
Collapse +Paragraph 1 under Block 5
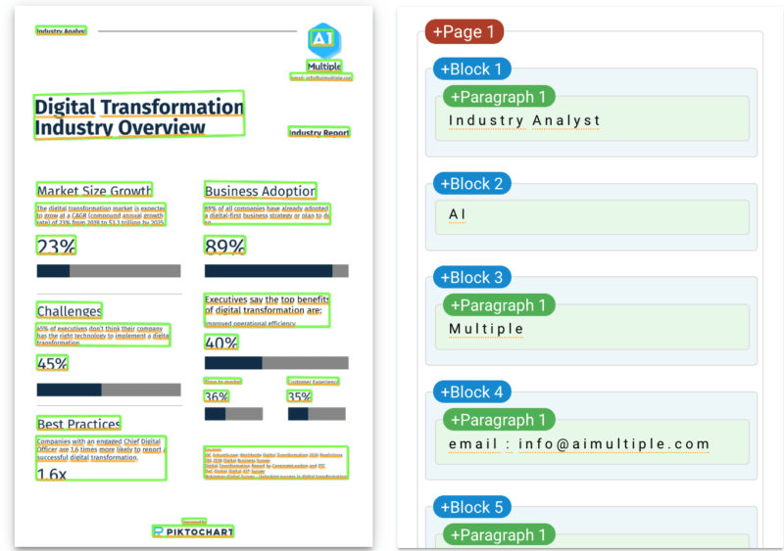(x=499, y=534)
